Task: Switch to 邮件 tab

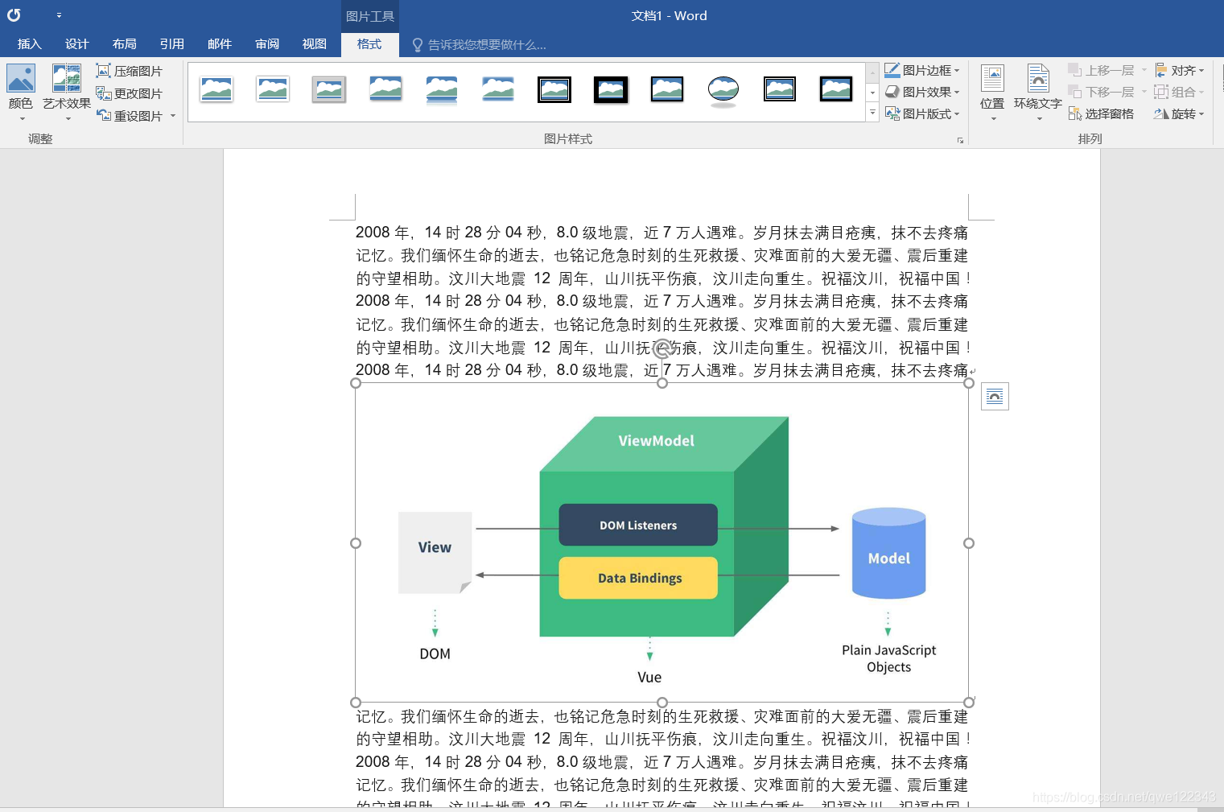Action: click(220, 44)
